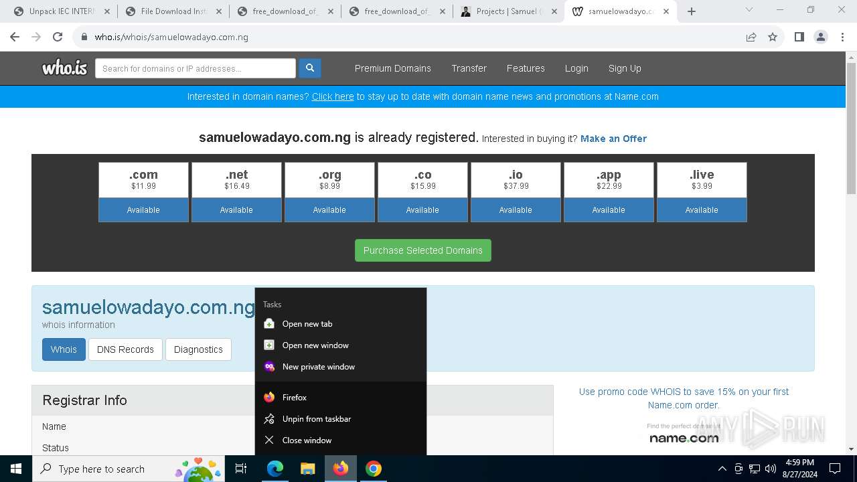This screenshot has width=857, height=482.
Task: Click the blue search magnifier button
Action: [309, 68]
